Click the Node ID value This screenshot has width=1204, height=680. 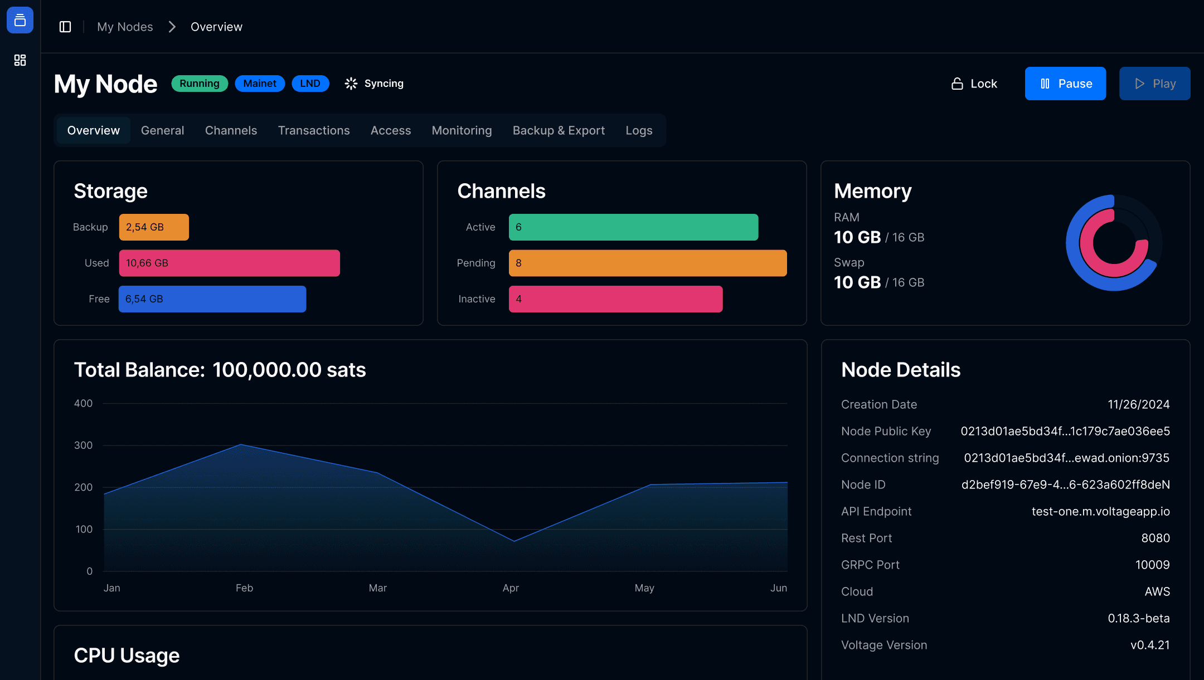point(1065,485)
